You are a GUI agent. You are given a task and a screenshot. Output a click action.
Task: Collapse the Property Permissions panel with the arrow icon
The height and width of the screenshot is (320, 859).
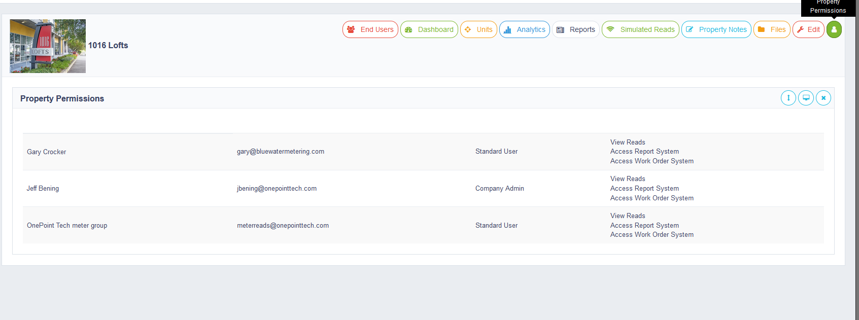pos(788,98)
